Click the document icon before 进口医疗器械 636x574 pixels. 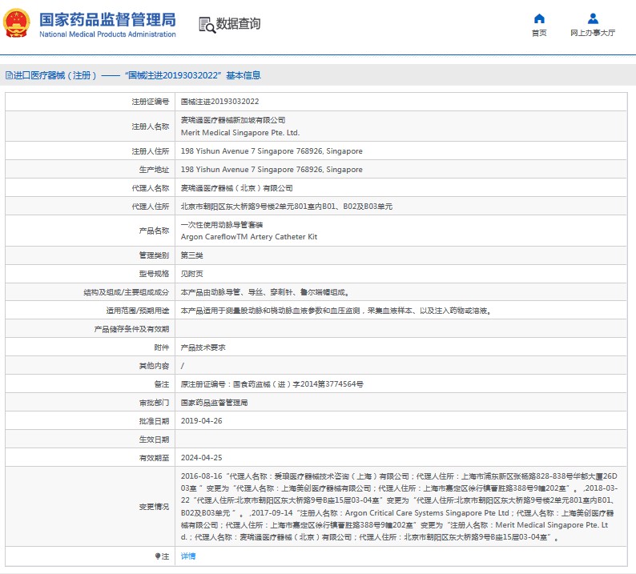coord(9,75)
